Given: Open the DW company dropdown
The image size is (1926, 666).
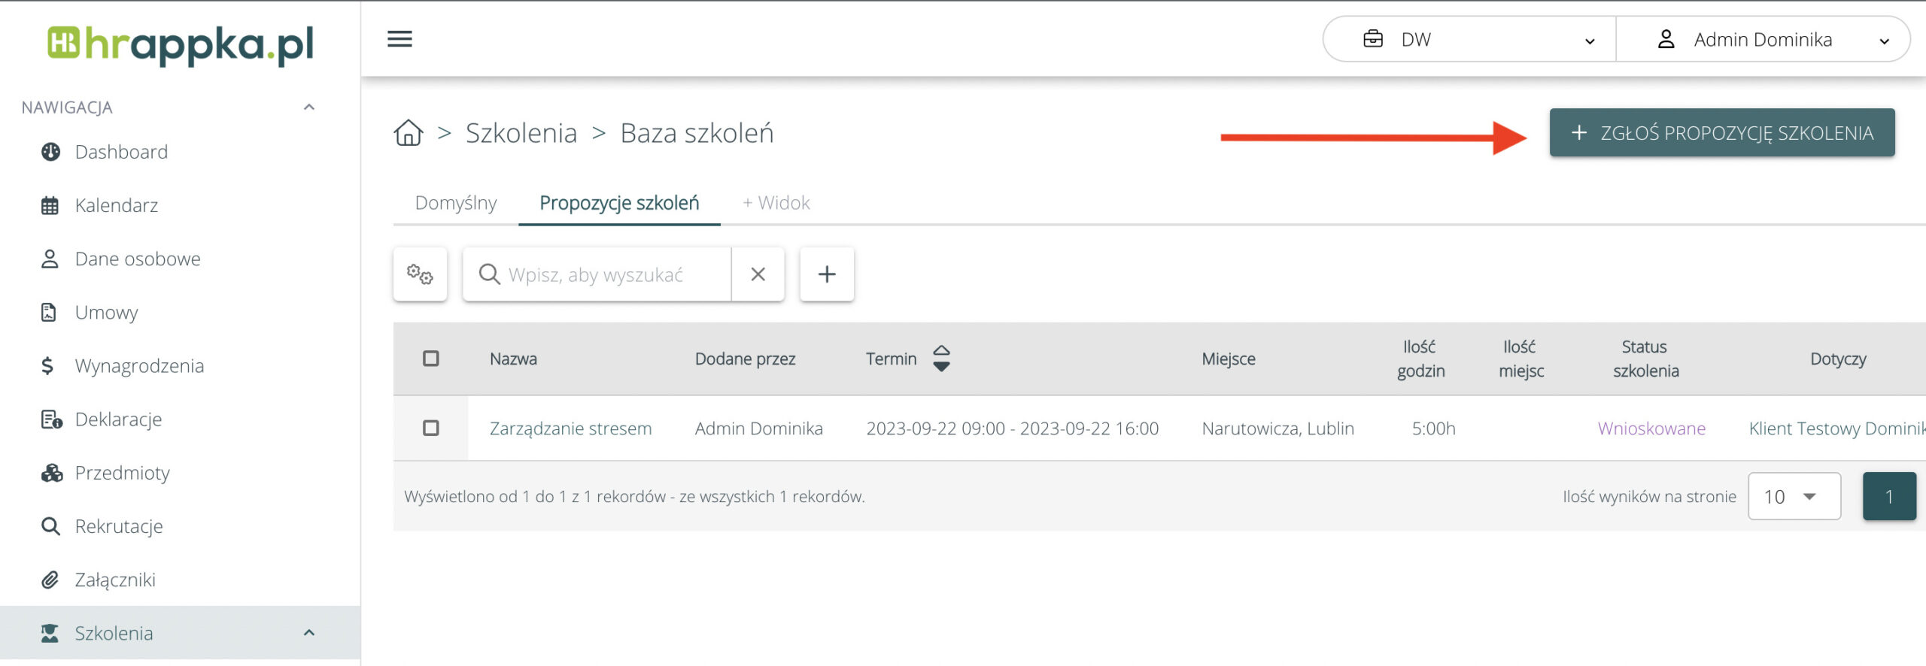Looking at the screenshot, I should click(1469, 40).
